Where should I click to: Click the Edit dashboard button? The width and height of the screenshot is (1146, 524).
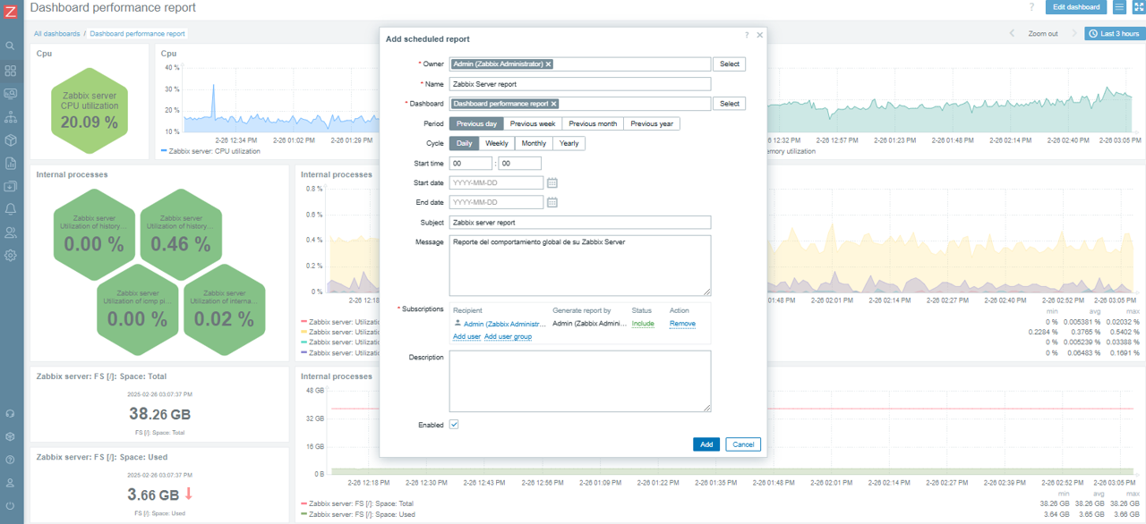click(x=1076, y=7)
